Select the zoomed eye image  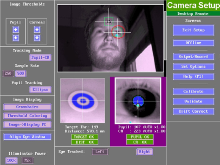[x=138, y=101]
